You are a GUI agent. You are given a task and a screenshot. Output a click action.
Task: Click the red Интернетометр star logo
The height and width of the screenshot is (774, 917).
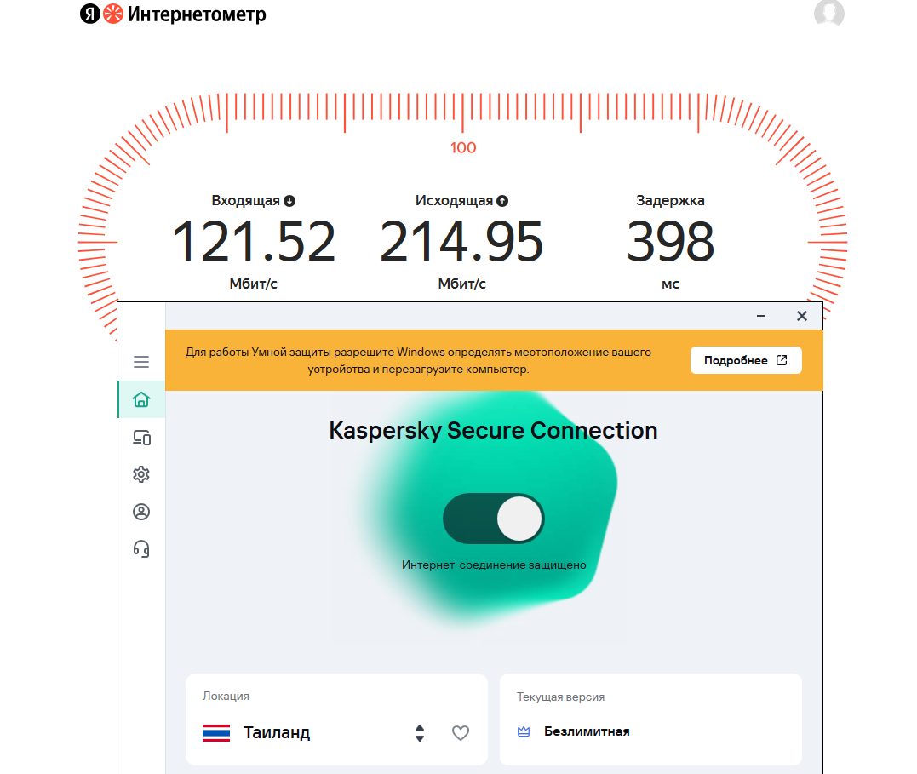pos(113,14)
